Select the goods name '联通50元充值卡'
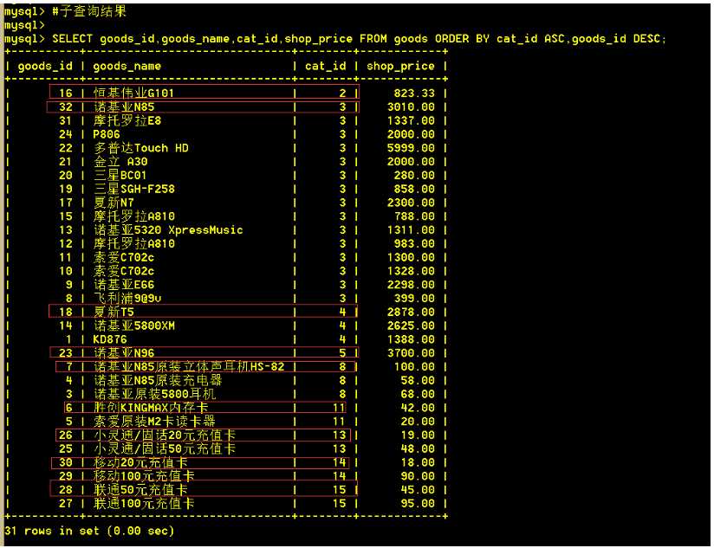Image resolution: width=714 pixels, height=548 pixels. click(x=140, y=490)
